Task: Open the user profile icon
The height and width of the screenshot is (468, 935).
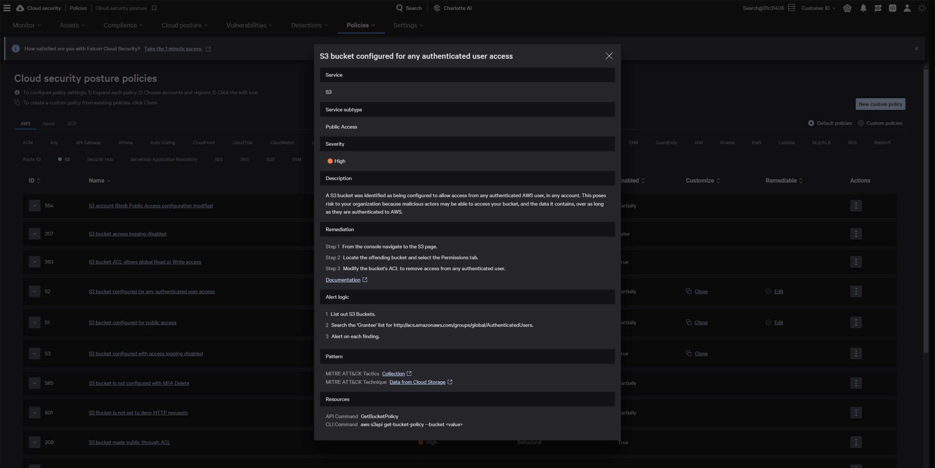Action: pyautogui.click(x=907, y=8)
